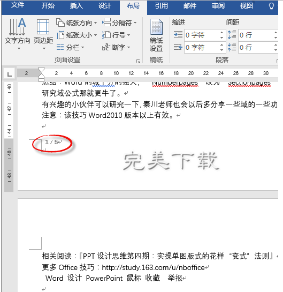Click the 分隔符 breaks icon
The height and width of the screenshot is (292, 283).
click(x=106, y=23)
